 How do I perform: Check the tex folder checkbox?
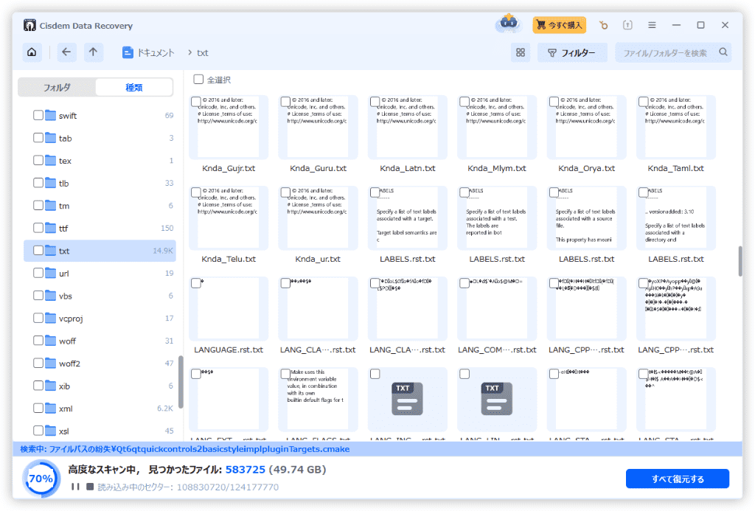[x=38, y=161]
